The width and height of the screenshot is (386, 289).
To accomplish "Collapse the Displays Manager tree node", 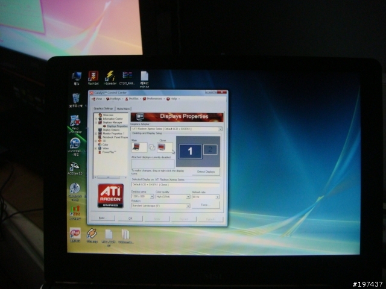I will pyautogui.click(x=96, y=122).
